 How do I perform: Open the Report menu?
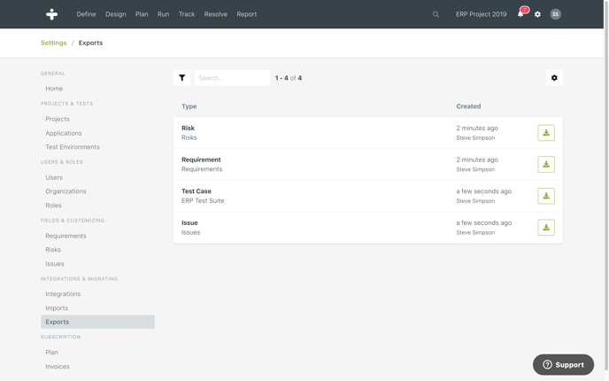(x=247, y=14)
